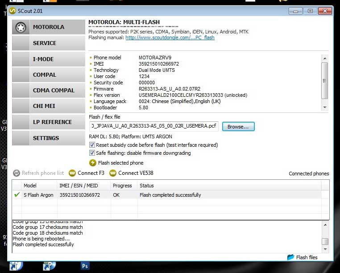Open the CDMA COMPAL section
The height and width of the screenshot is (273, 340).
point(49,91)
